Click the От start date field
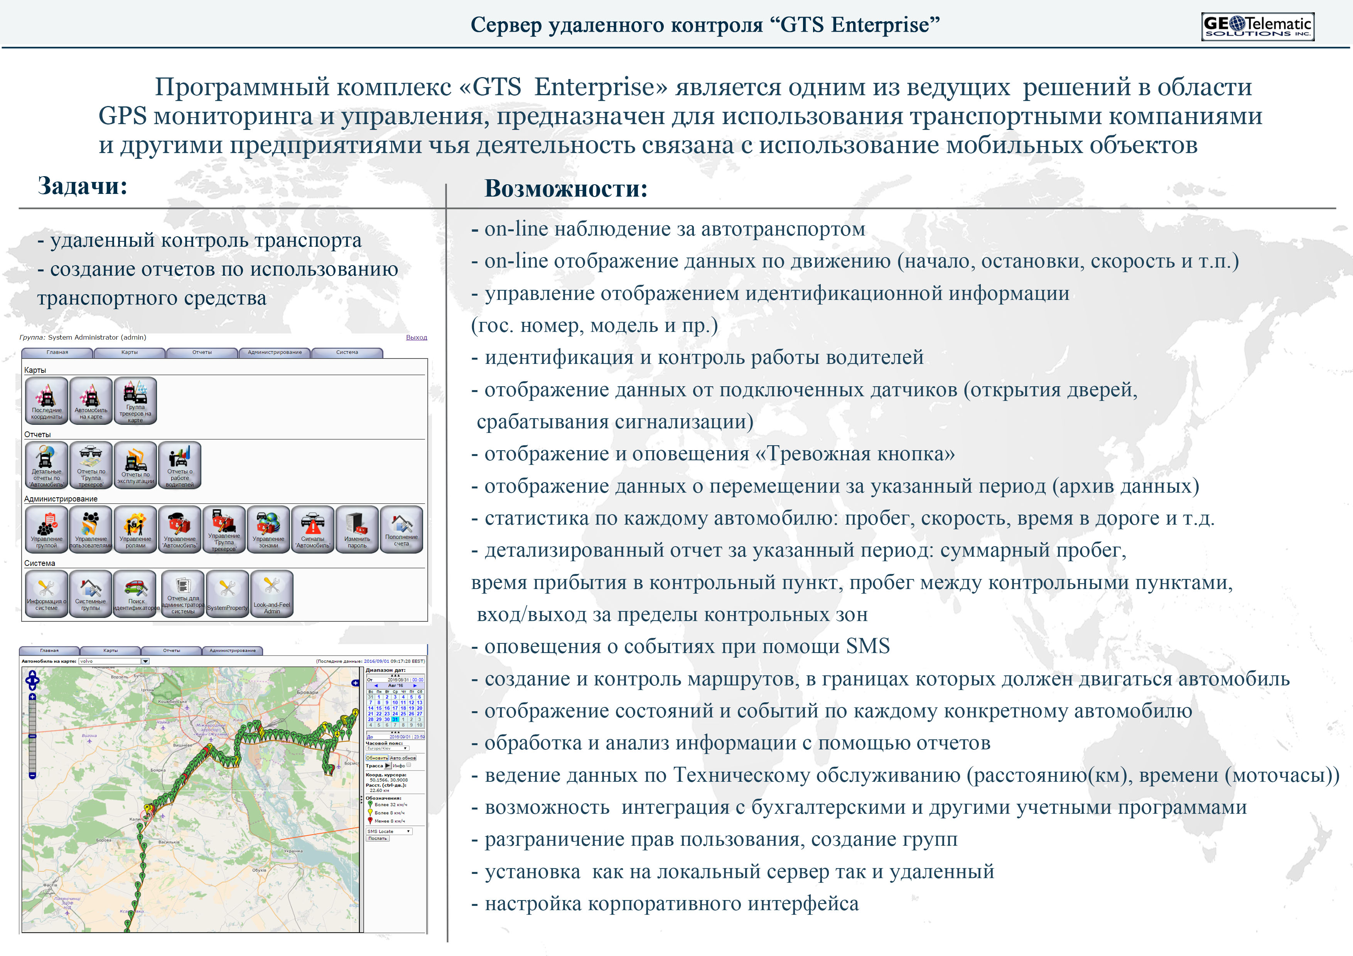 pos(395,680)
